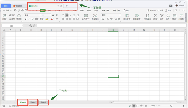
Task: Add a new worksheet with plus button
Action: pos(50,102)
